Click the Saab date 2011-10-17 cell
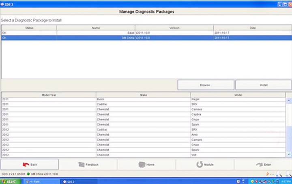Screen dimensions: 292x184 [x=253, y=33]
